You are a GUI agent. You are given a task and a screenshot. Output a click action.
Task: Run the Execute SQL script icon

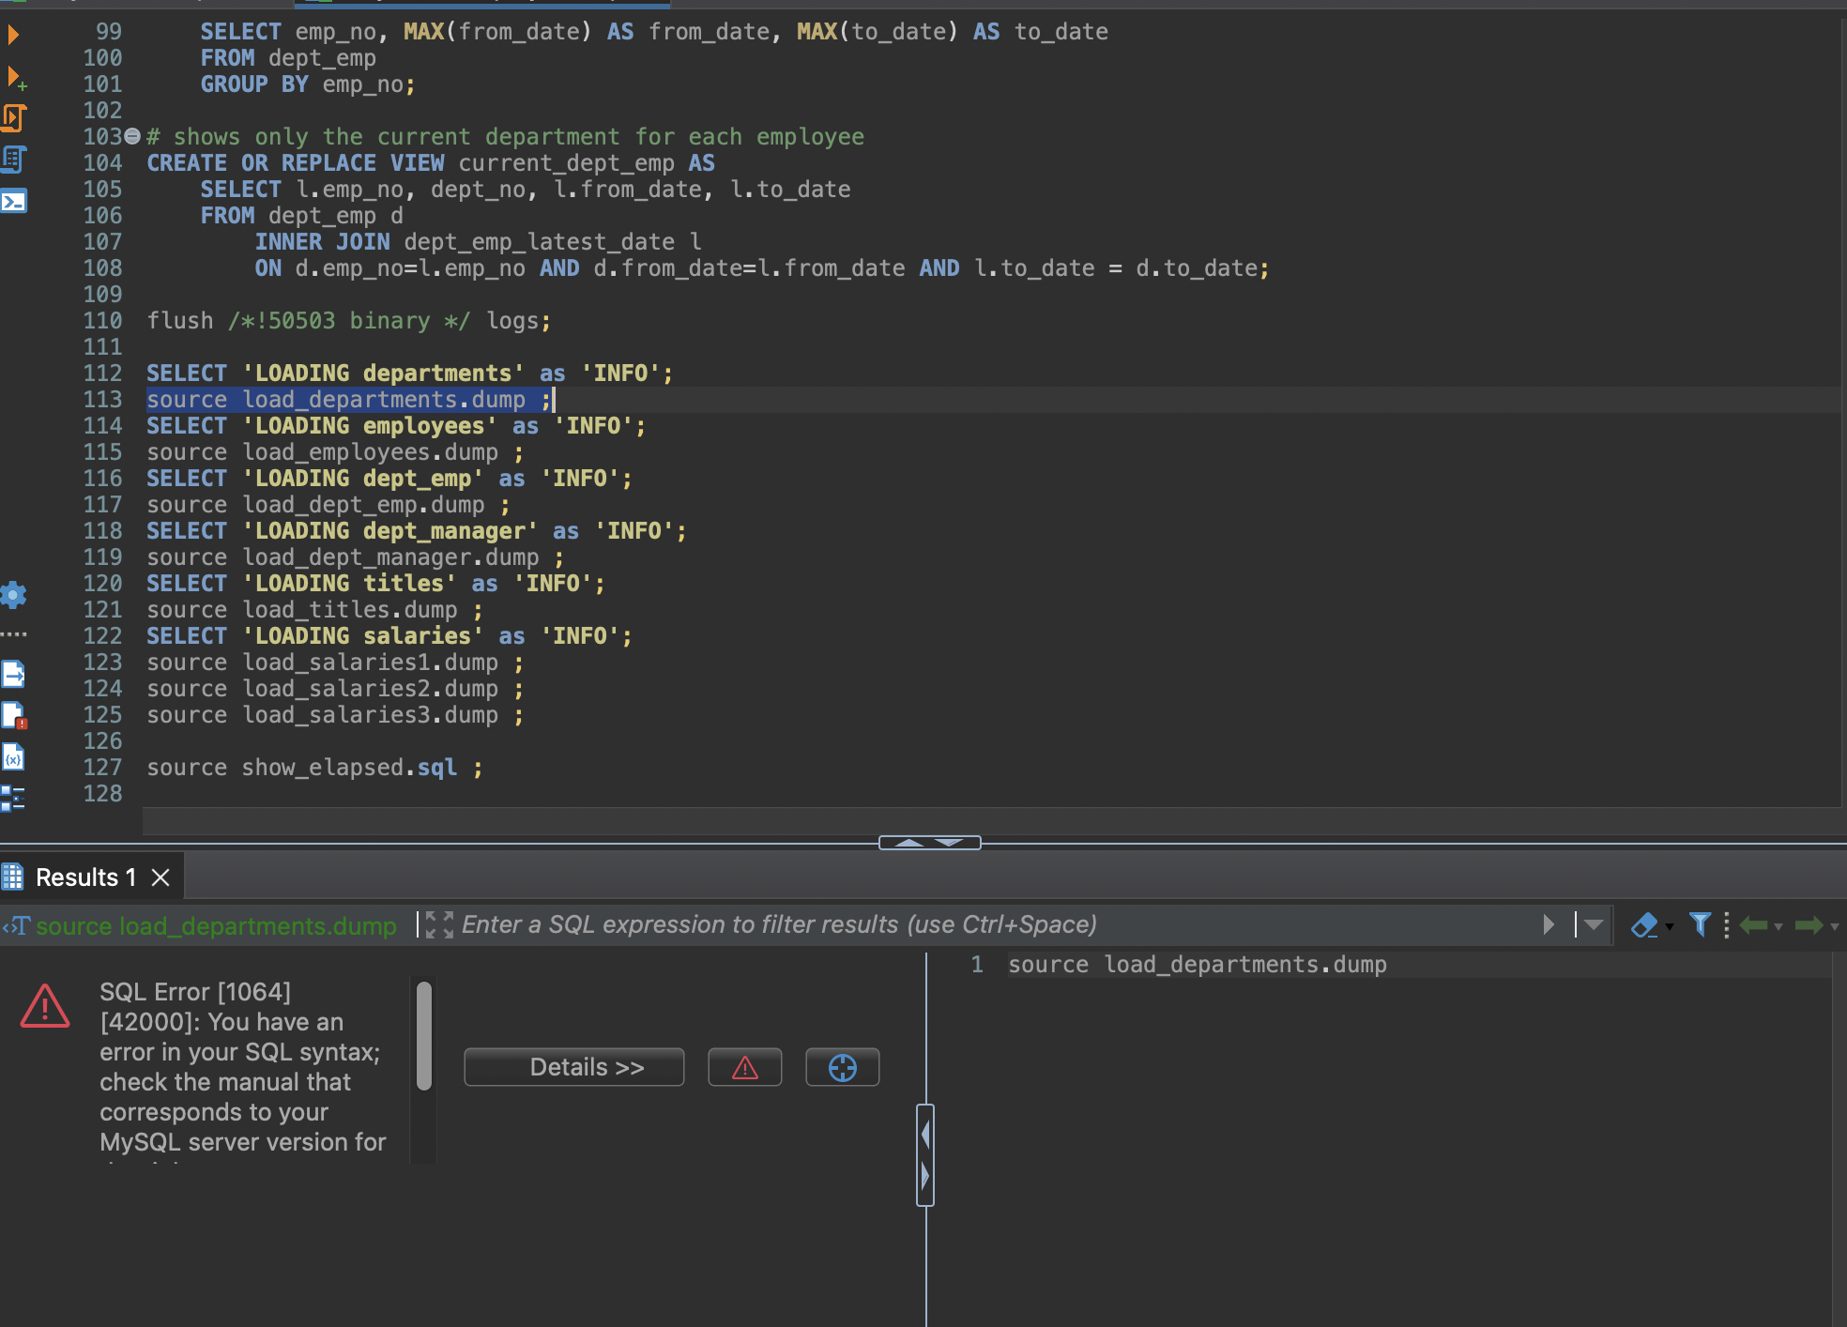pyautogui.click(x=13, y=118)
